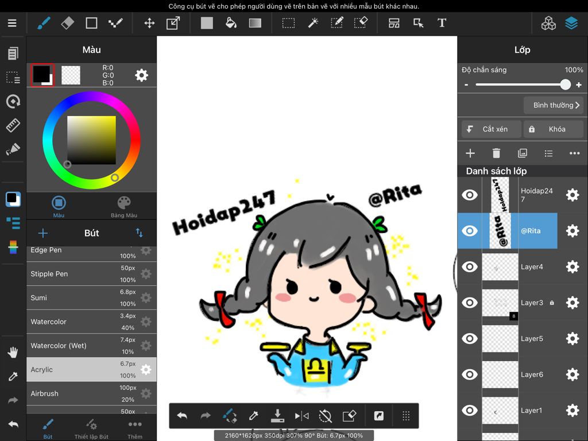Image resolution: width=588 pixels, height=441 pixels.
Task: Switch to the Bảng Màu palette tab
Action: tap(124, 207)
